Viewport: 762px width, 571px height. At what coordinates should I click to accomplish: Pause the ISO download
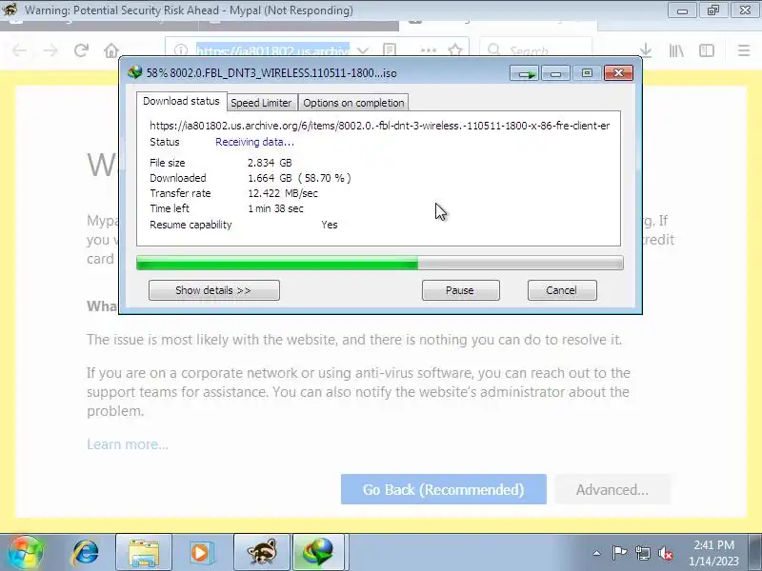pyautogui.click(x=460, y=290)
